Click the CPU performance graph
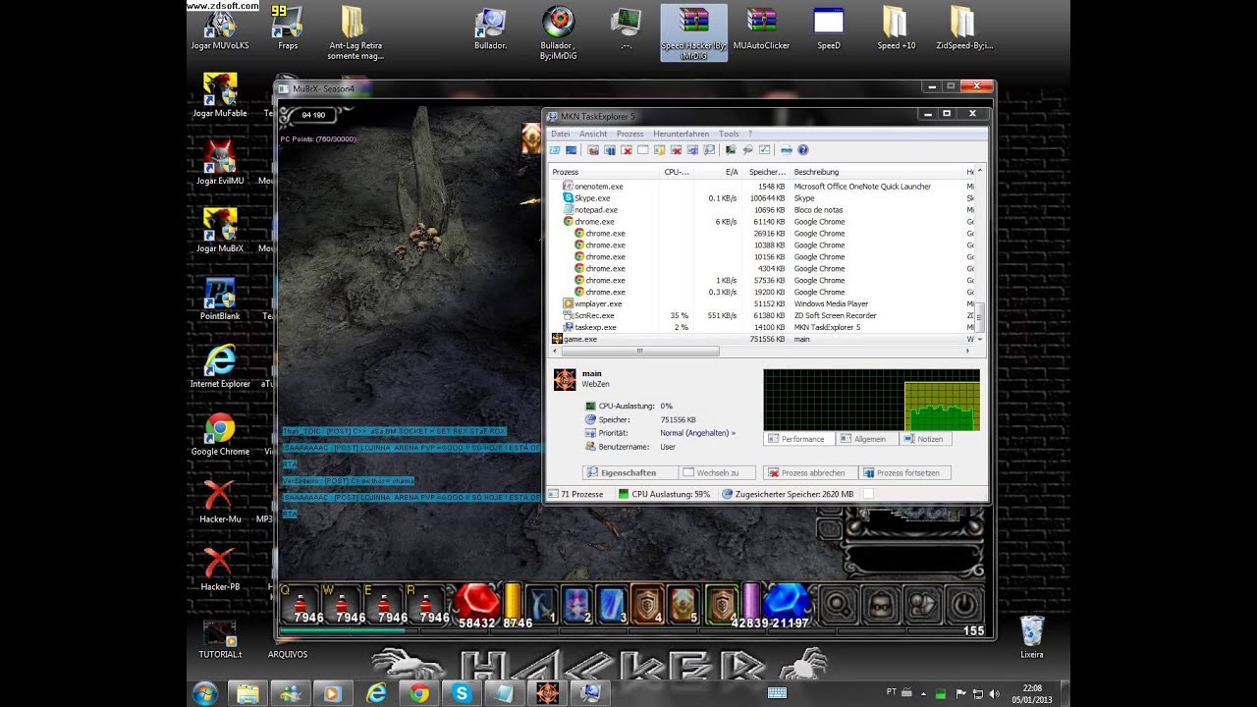The height and width of the screenshot is (707, 1257). coord(871,400)
